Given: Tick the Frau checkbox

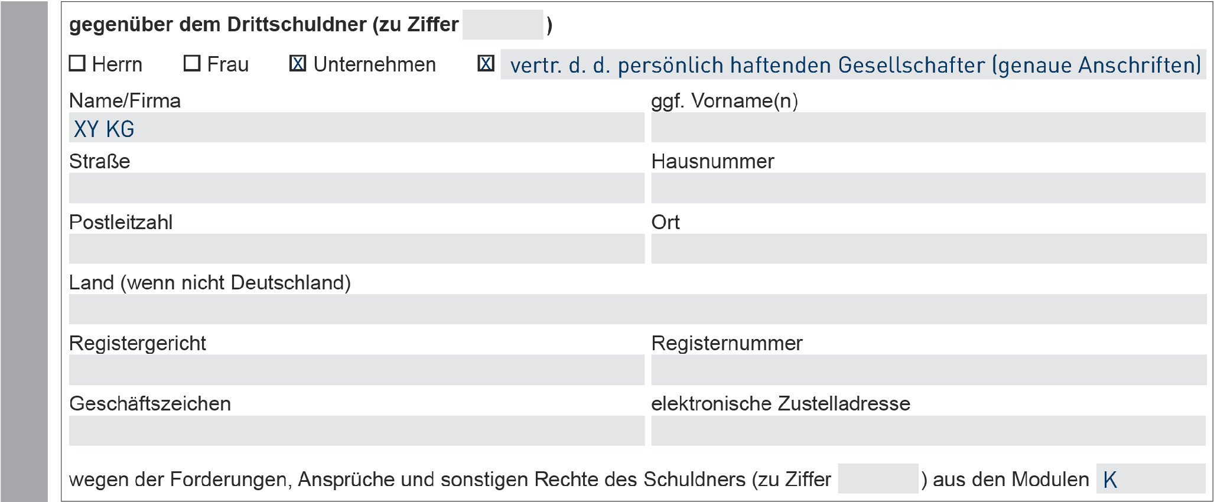Looking at the screenshot, I should tap(192, 63).
